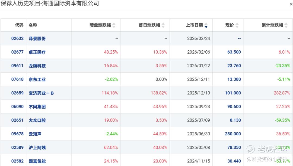Click listing date 2026/03/24

point(199,38)
